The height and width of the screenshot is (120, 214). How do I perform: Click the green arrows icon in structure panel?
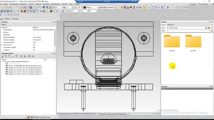pyautogui.click(x=6, y=56)
